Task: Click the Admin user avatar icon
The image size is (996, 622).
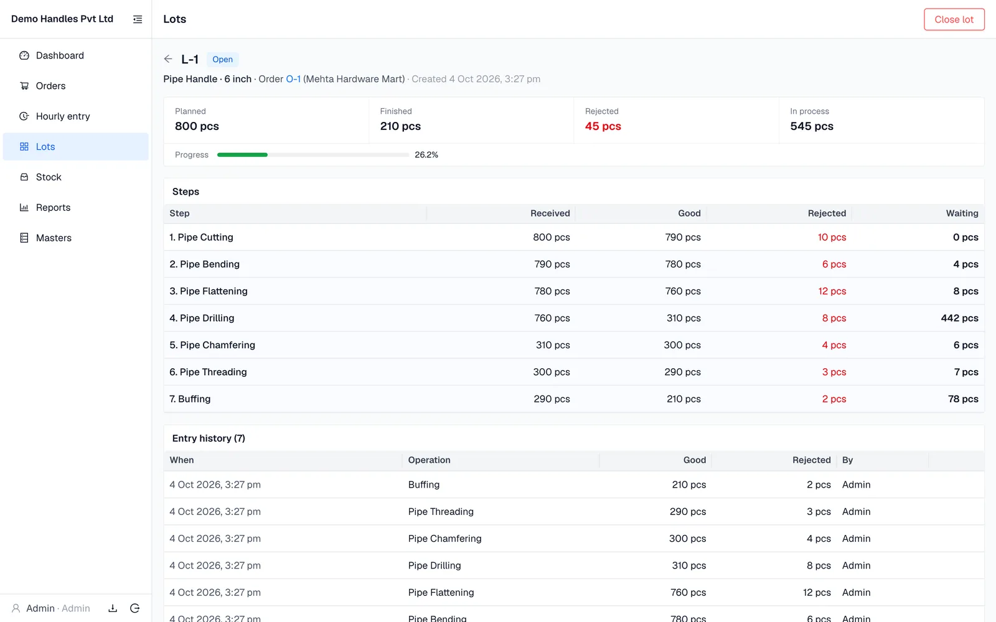Action: [x=16, y=608]
